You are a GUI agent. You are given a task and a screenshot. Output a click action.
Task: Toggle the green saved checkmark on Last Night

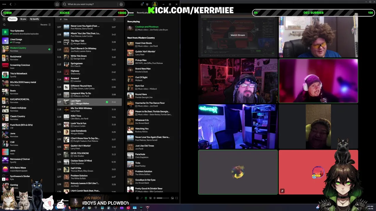click(107, 102)
